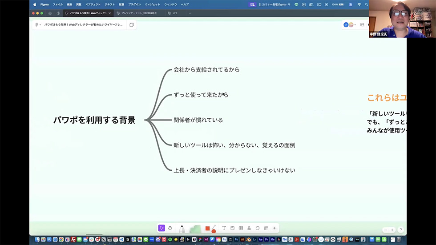Zoom in with the plus button
The width and height of the screenshot is (436, 245).
[x=392, y=230]
